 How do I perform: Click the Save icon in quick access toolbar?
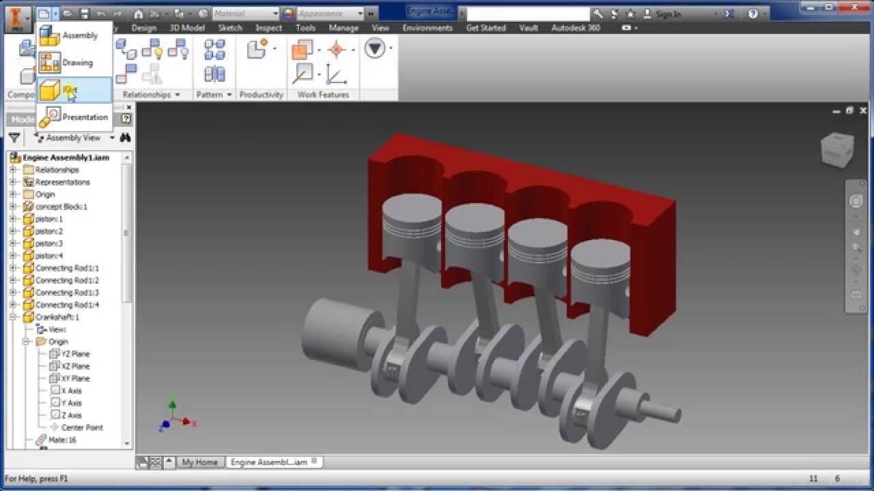pyautogui.click(x=84, y=13)
